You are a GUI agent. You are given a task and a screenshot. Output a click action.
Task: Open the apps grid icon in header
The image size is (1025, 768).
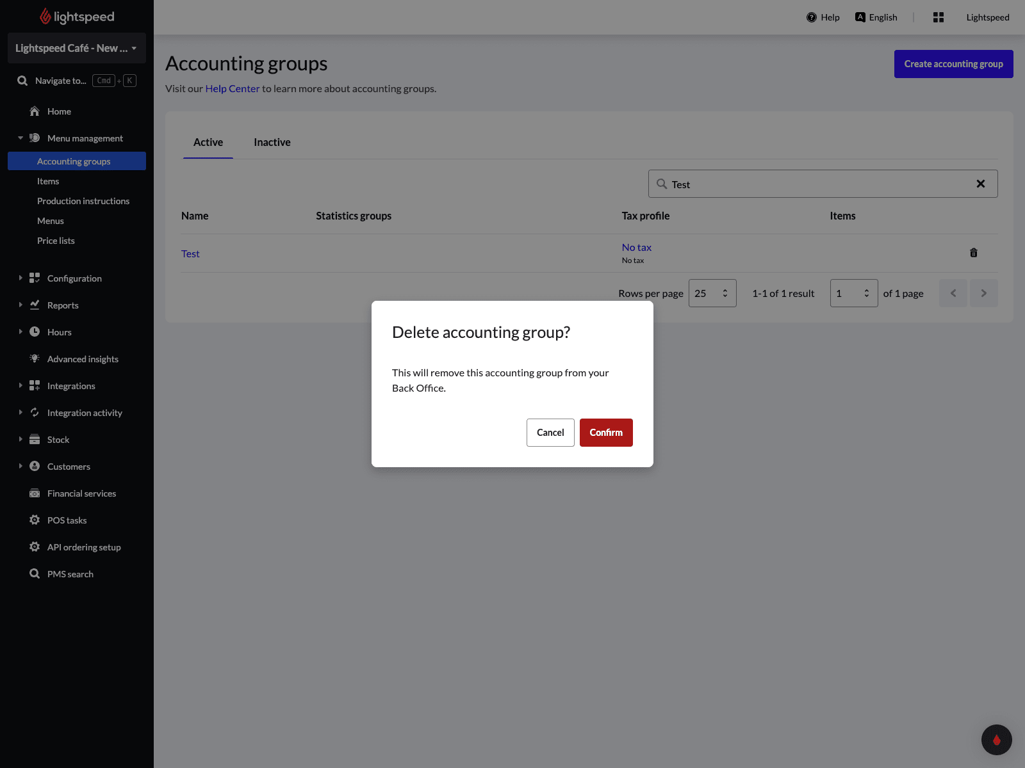(938, 17)
